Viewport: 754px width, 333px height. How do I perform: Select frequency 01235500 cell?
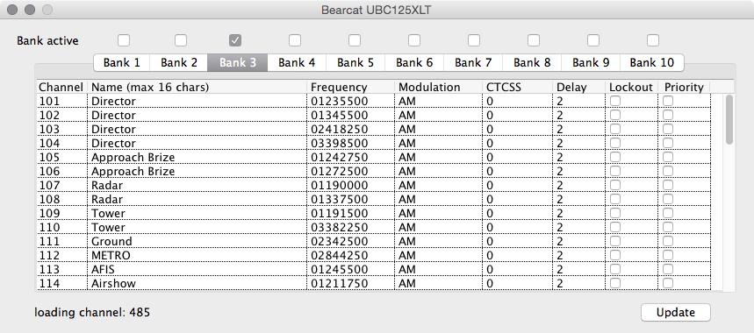click(350, 101)
